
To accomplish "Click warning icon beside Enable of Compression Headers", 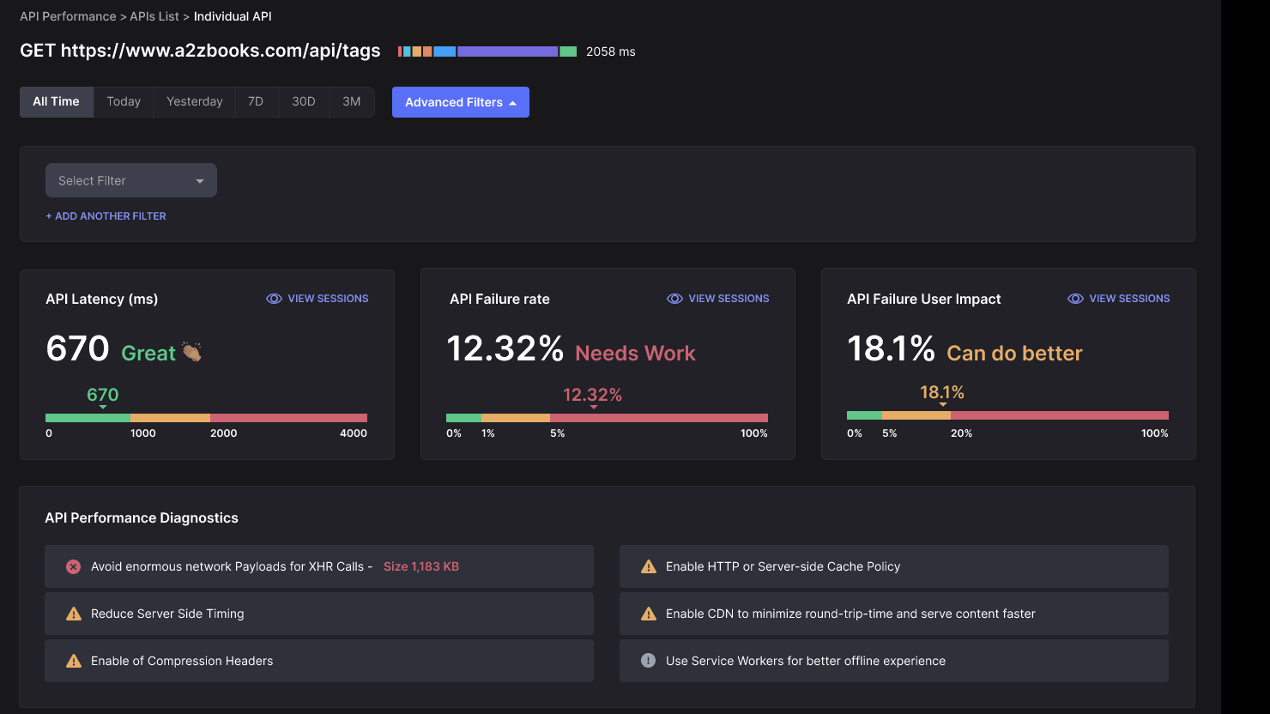I will point(74,661).
